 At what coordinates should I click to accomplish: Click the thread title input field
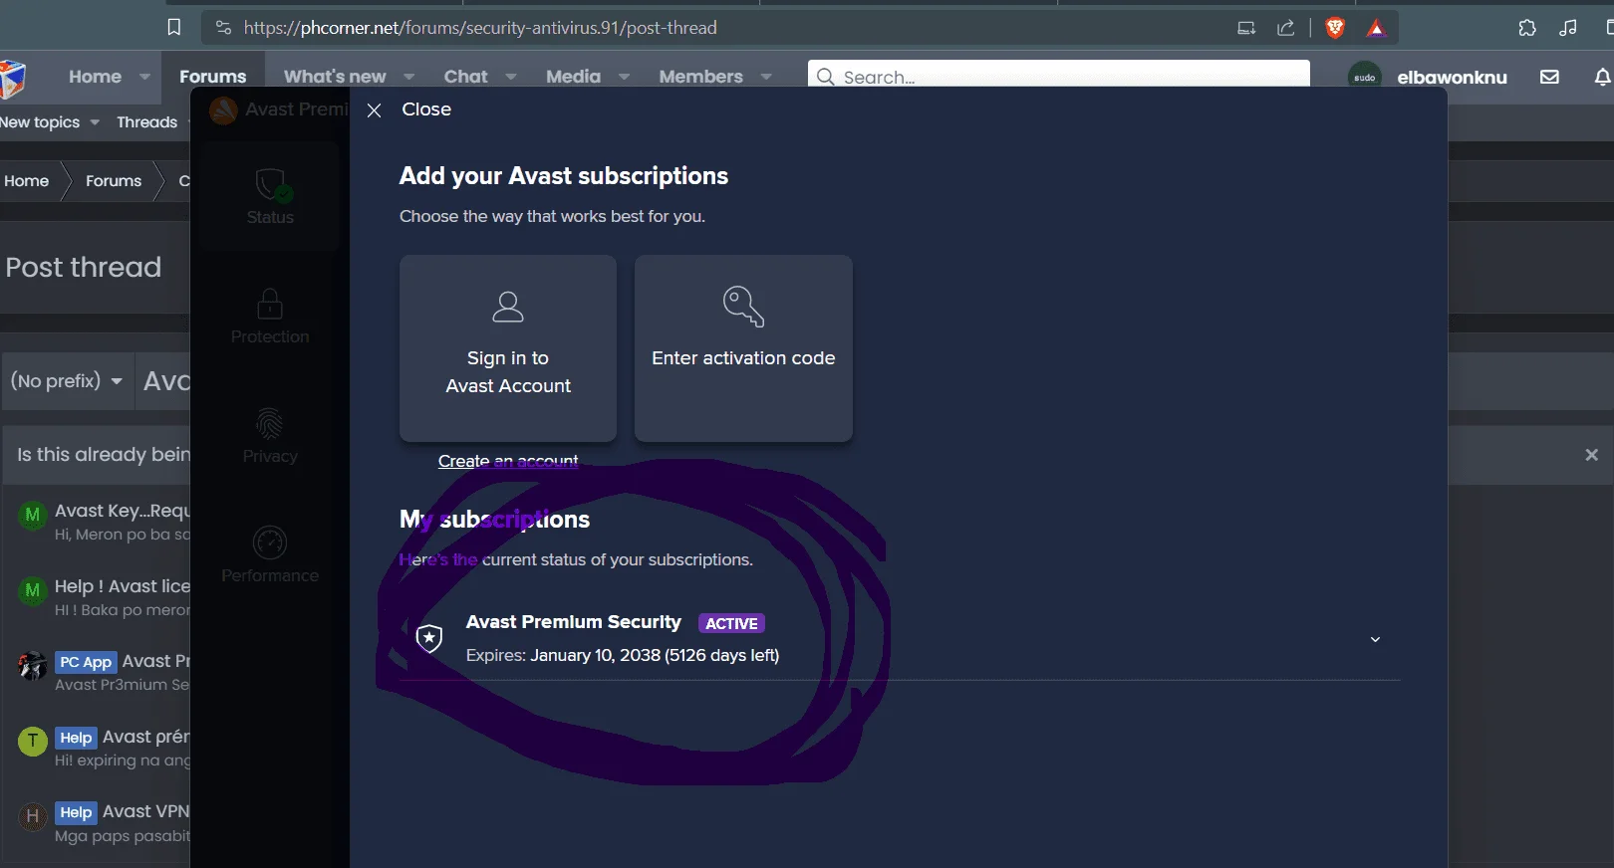[x=165, y=381]
